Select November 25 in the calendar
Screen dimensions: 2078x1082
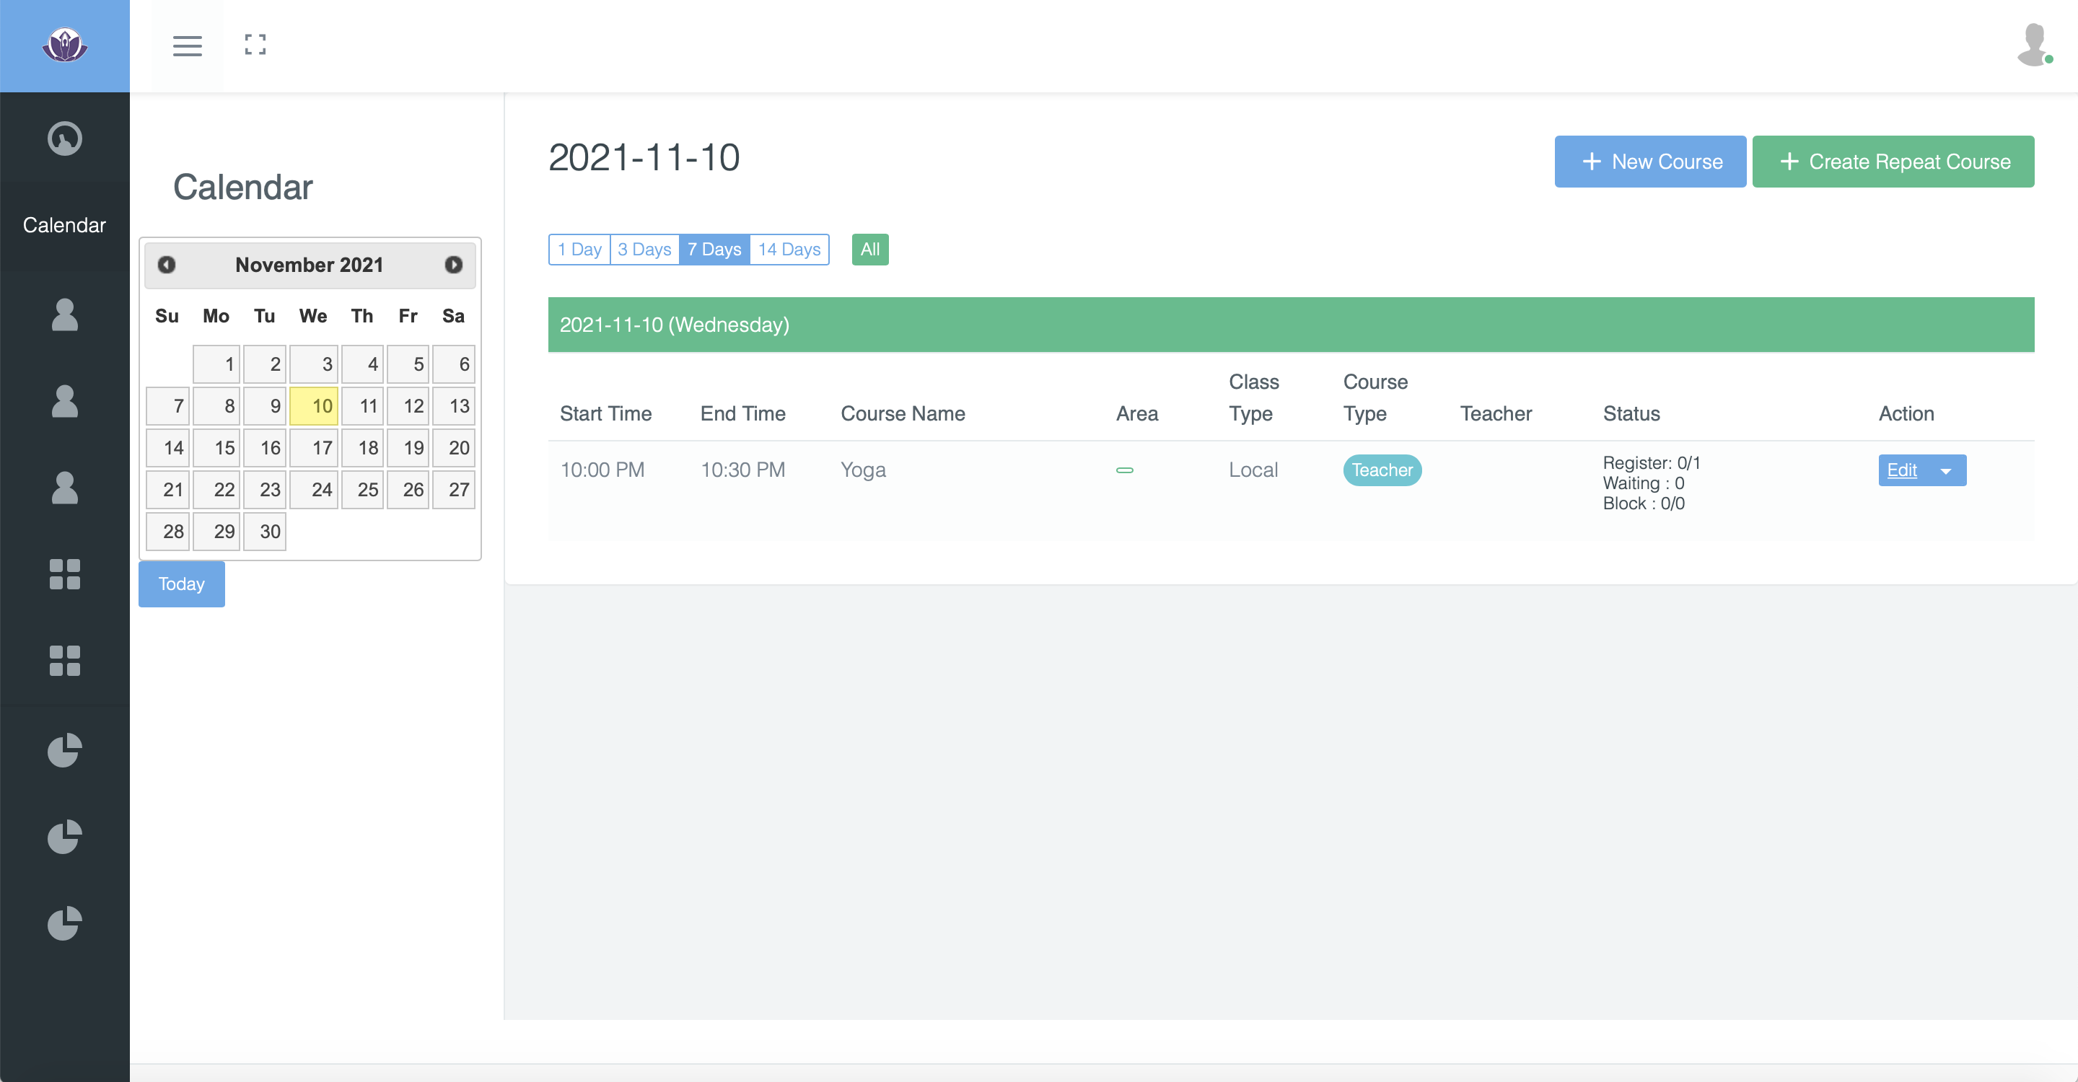coord(362,489)
